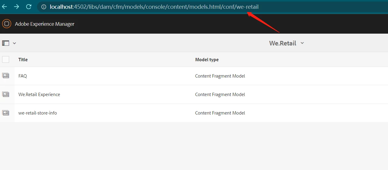Viewport: 388px width, 170px height.
Task: Open the We.Retail Experience model title
Action: [x=39, y=95]
